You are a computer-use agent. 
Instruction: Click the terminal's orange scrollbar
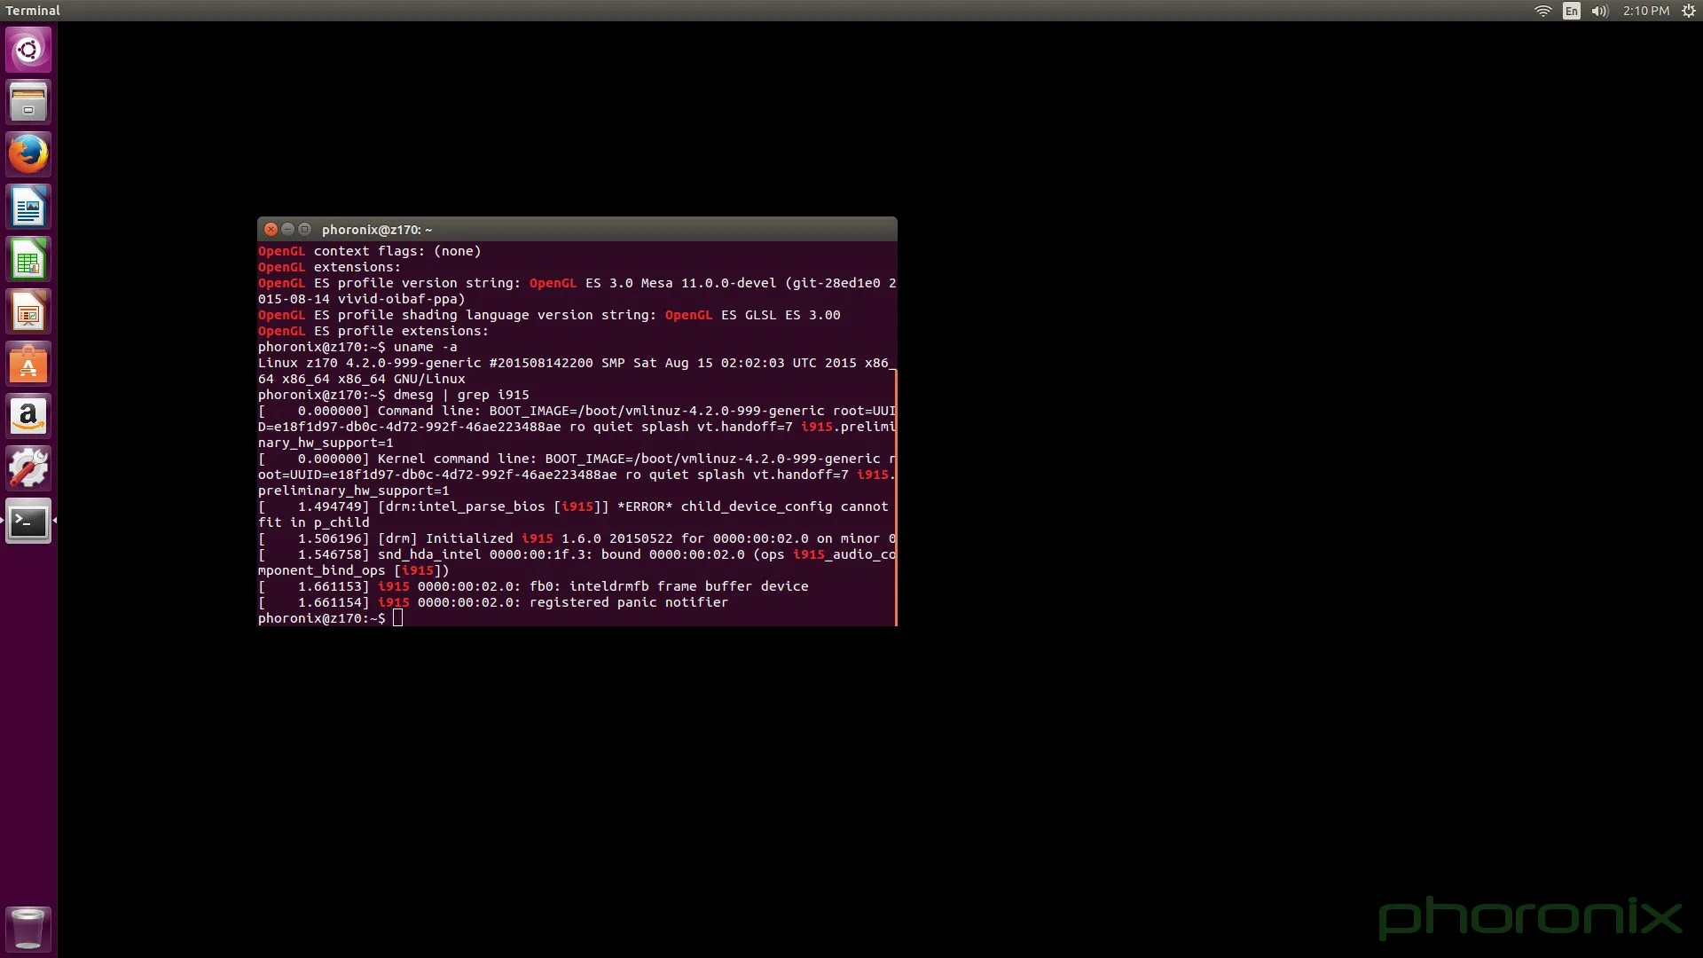896,498
